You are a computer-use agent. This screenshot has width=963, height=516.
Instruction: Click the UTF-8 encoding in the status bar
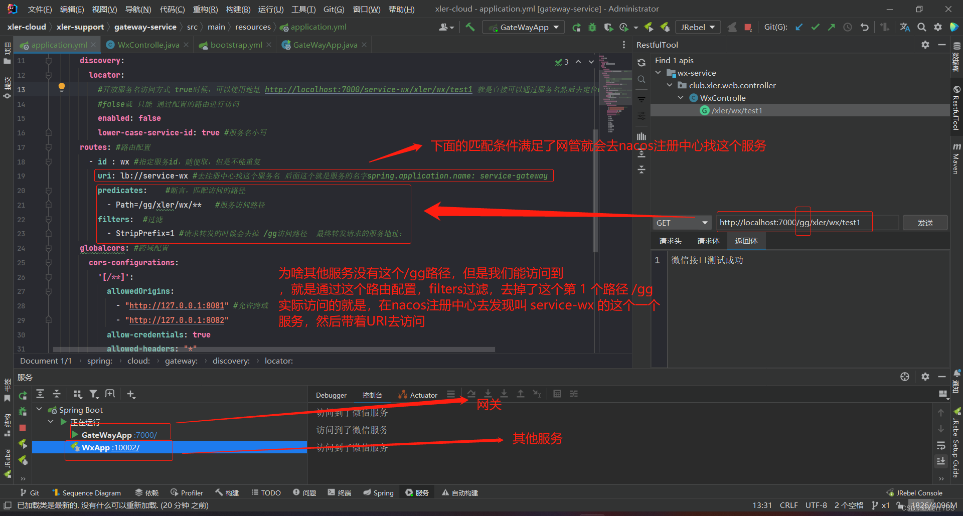(816, 505)
